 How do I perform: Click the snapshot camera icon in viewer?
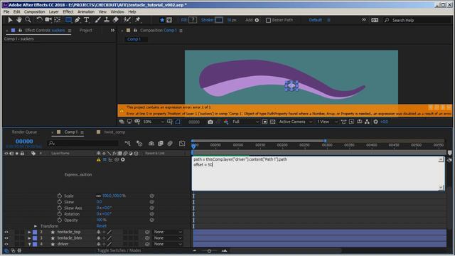pyautogui.click(x=210, y=122)
